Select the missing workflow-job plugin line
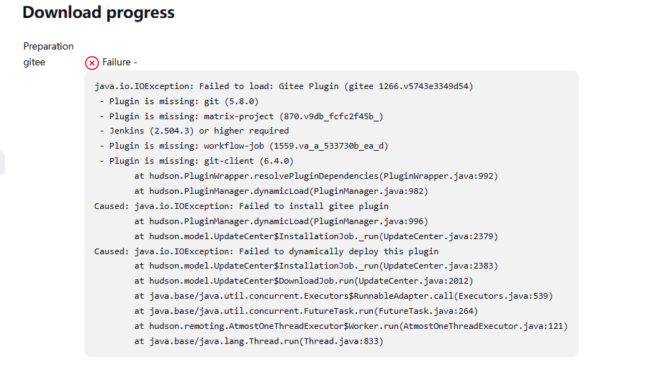The width and height of the screenshot is (650, 372). click(x=244, y=146)
